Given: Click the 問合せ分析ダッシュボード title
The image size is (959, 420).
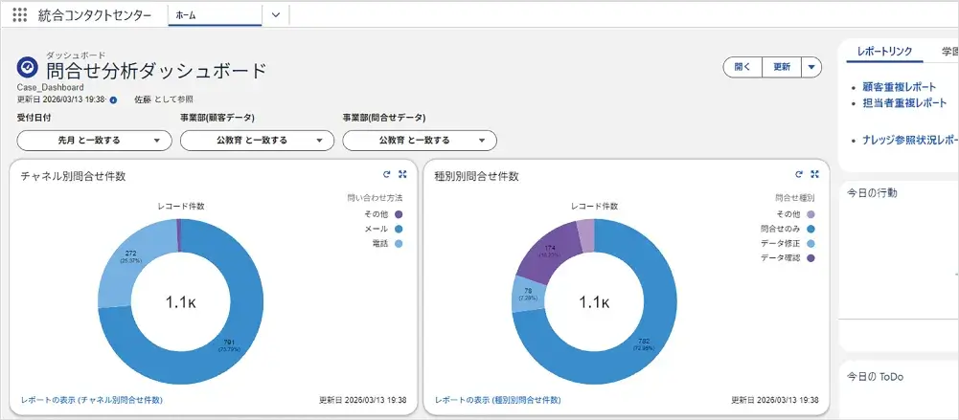Looking at the screenshot, I should pyautogui.click(x=156, y=72).
